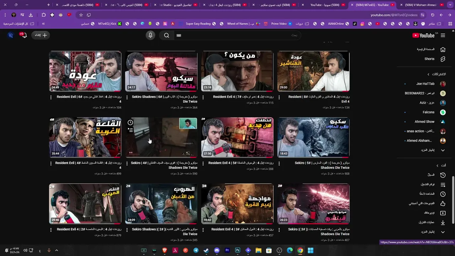This screenshot has width=455, height=256.
Task: Add hovered Sekiro #4 video to Watch Later
Action: click(x=130, y=123)
